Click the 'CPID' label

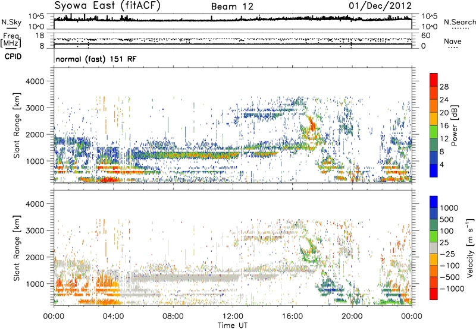click(x=13, y=56)
